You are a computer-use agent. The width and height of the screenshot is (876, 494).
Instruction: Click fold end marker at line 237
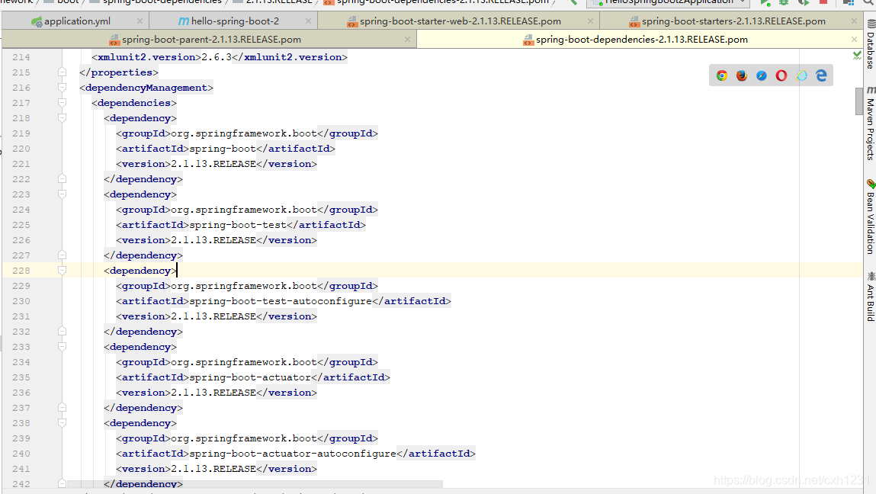[62, 408]
